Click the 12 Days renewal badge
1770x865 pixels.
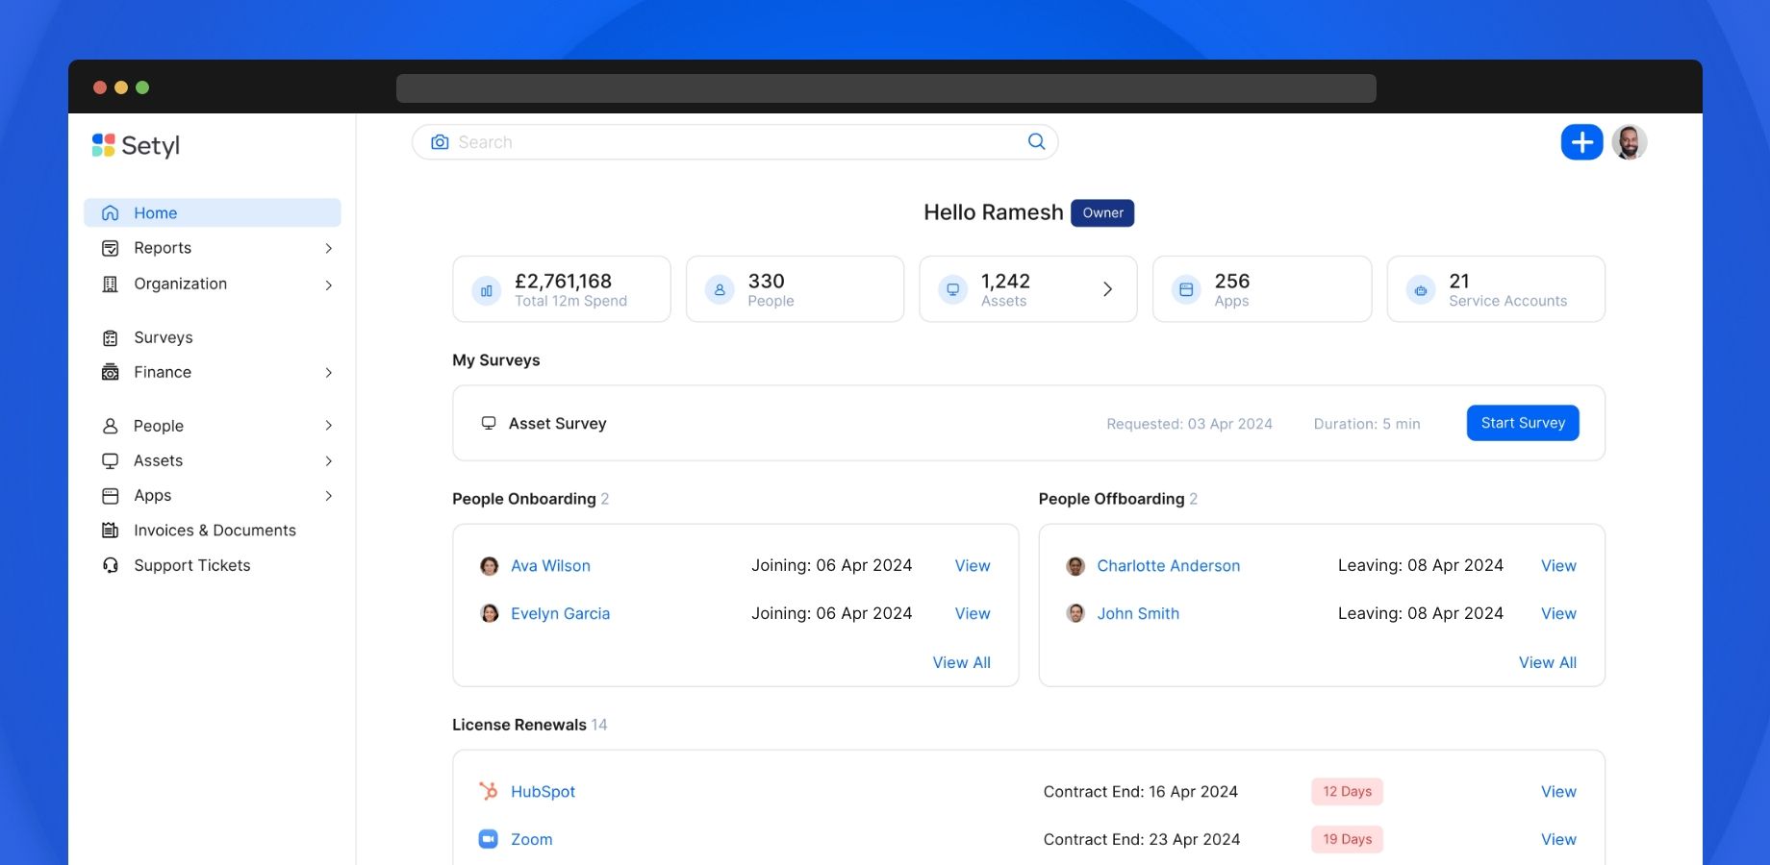[x=1347, y=791]
